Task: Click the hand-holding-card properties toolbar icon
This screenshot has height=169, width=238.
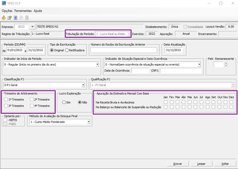Action: [9, 18]
